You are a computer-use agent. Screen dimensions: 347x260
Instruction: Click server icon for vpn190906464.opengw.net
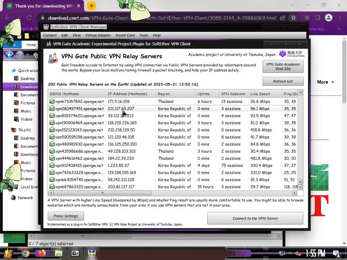52,123
